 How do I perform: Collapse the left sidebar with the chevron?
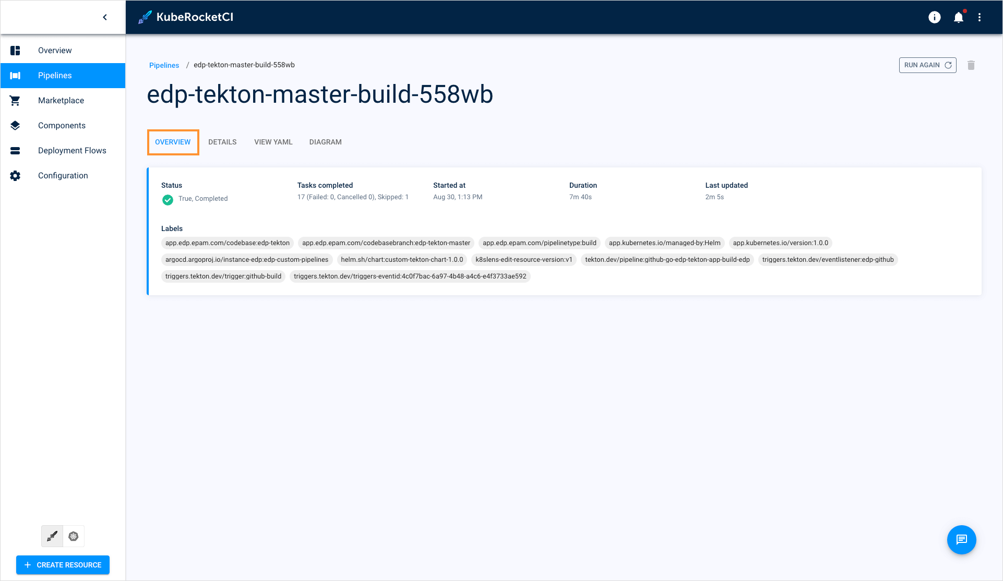tap(104, 17)
